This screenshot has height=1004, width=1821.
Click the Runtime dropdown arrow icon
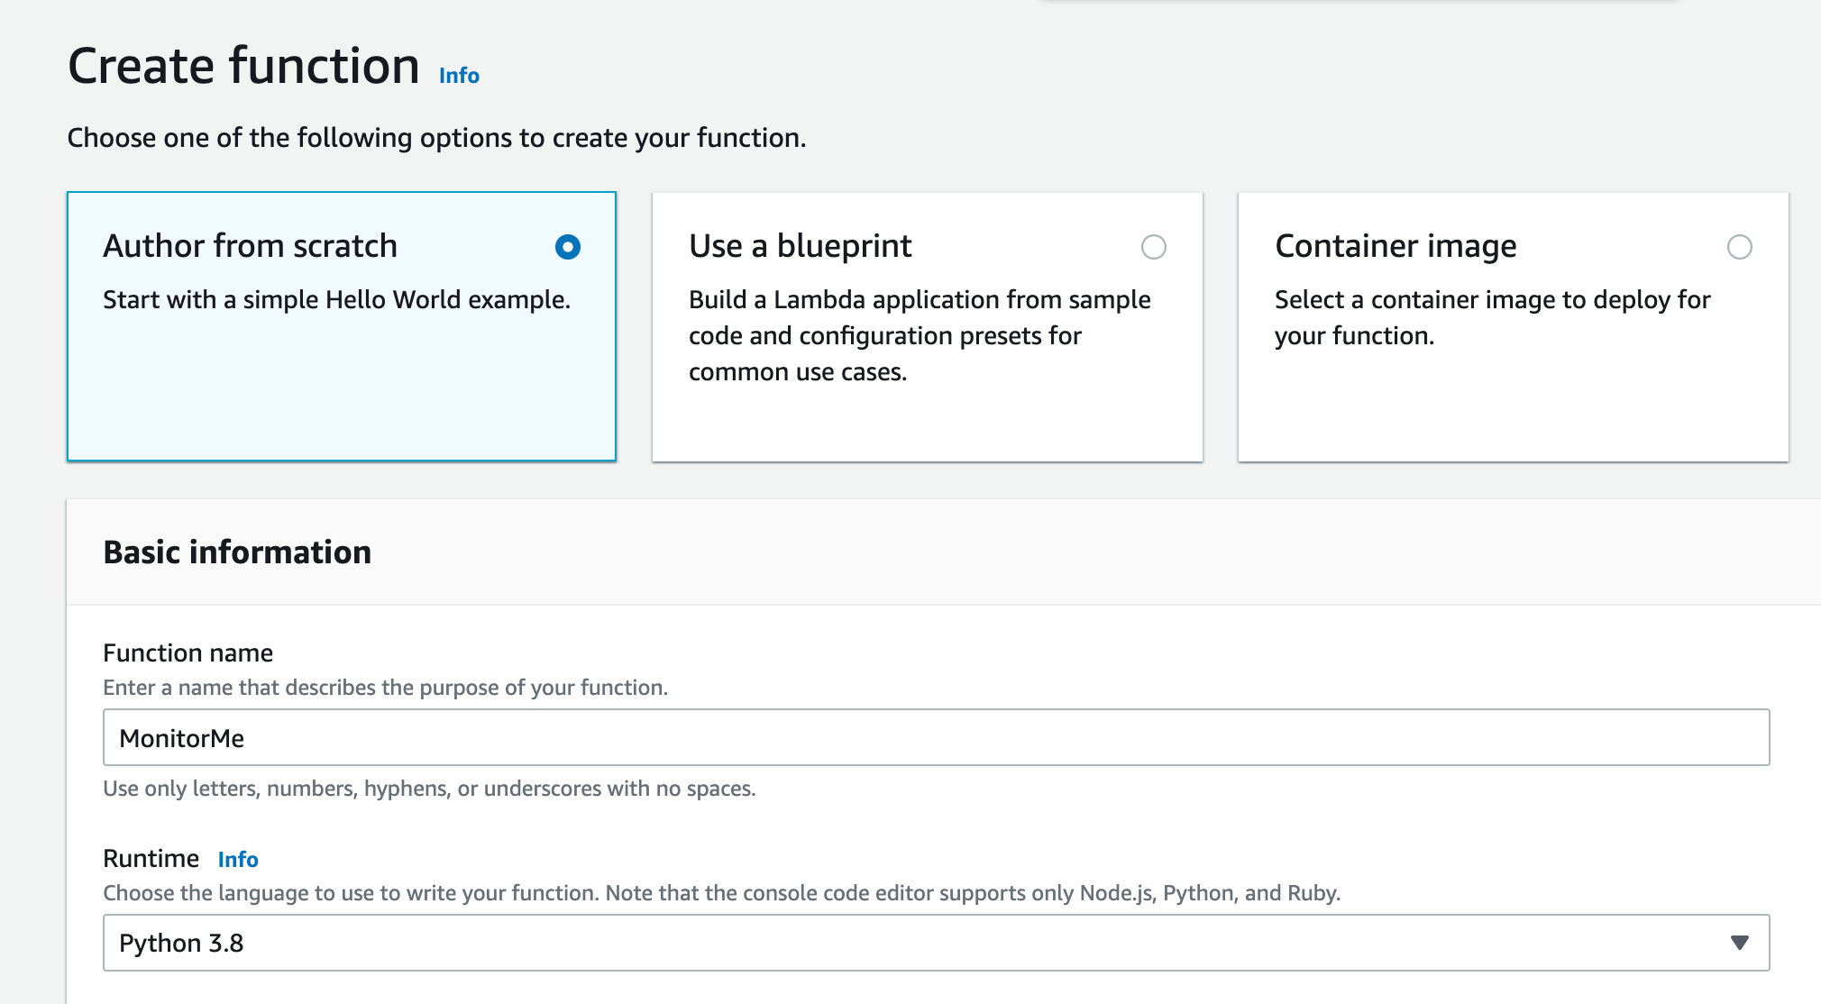point(1739,943)
